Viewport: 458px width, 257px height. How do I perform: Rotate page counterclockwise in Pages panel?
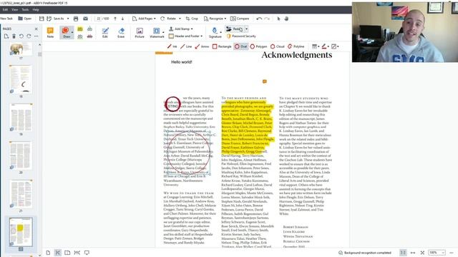point(21,36)
